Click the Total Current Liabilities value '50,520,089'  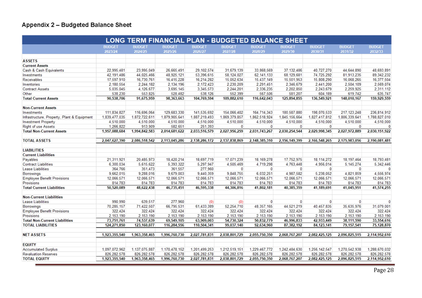point(116,188)
